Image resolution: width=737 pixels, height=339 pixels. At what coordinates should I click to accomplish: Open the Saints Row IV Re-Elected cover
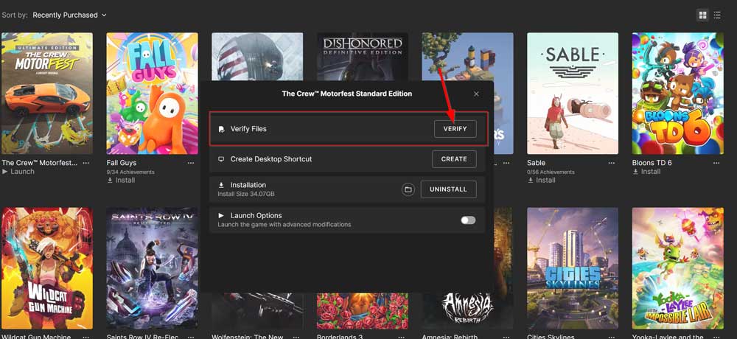(153, 268)
